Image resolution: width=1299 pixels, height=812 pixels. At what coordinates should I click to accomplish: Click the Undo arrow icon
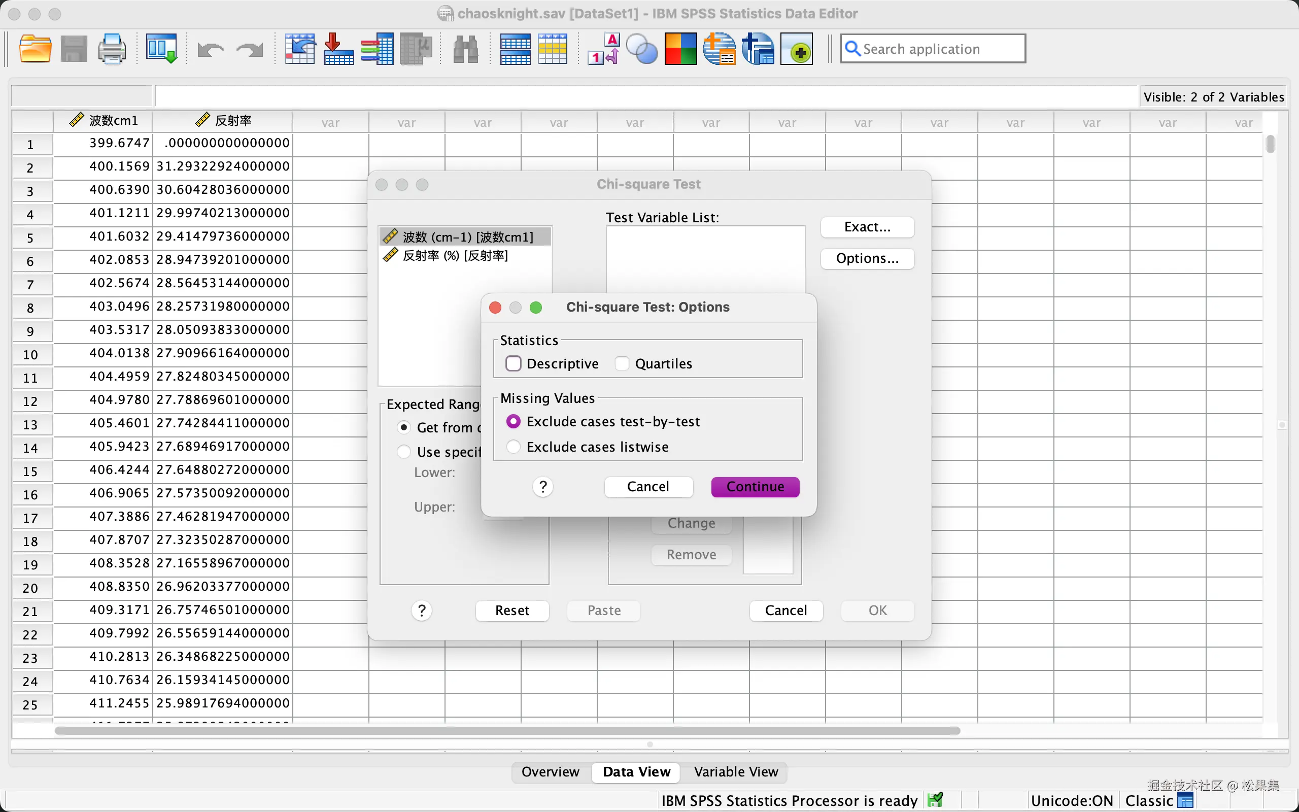click(211, 50)
